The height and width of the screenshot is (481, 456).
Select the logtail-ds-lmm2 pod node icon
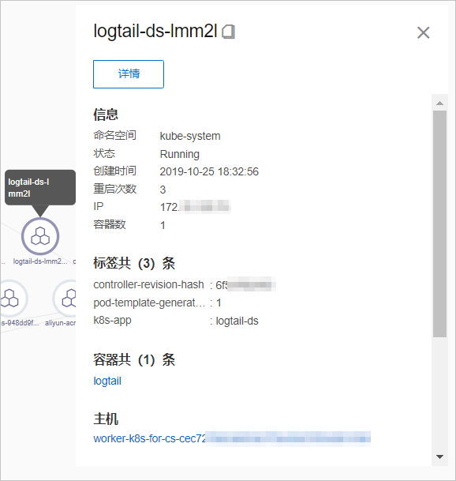[x=40, y=236]
